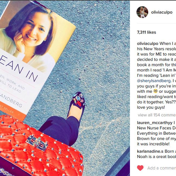Click the lauren_mccarthyy comment text 'it was incredible!'
Viewport: 176px width, 176px height.
153,144
